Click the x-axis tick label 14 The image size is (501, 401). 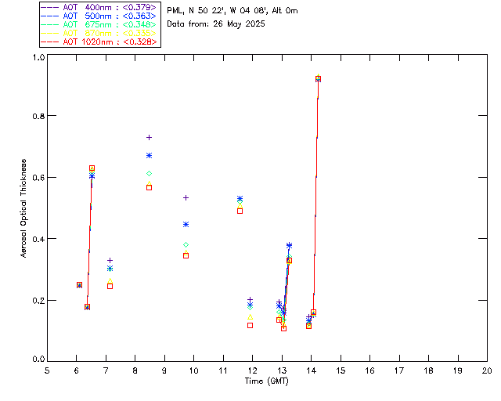pos(312,370)
